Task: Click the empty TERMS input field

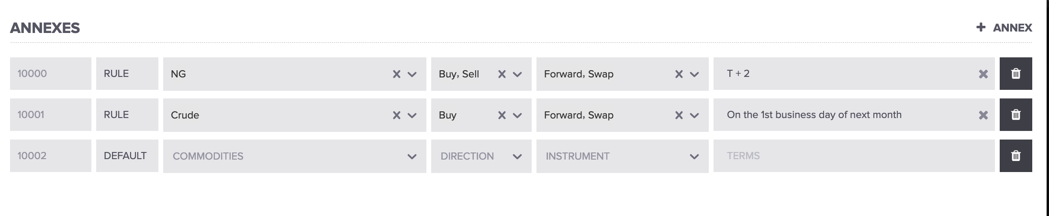Action: (x=852, y=156)
